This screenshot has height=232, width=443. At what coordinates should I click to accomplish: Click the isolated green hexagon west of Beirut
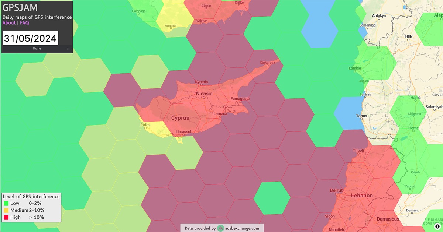(272, 198)
